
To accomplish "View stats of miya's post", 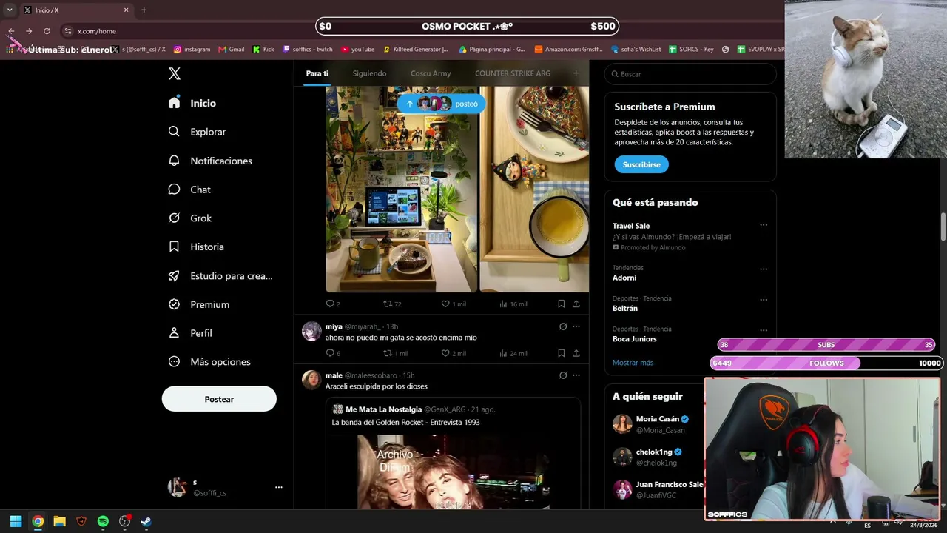I will 513,353.
